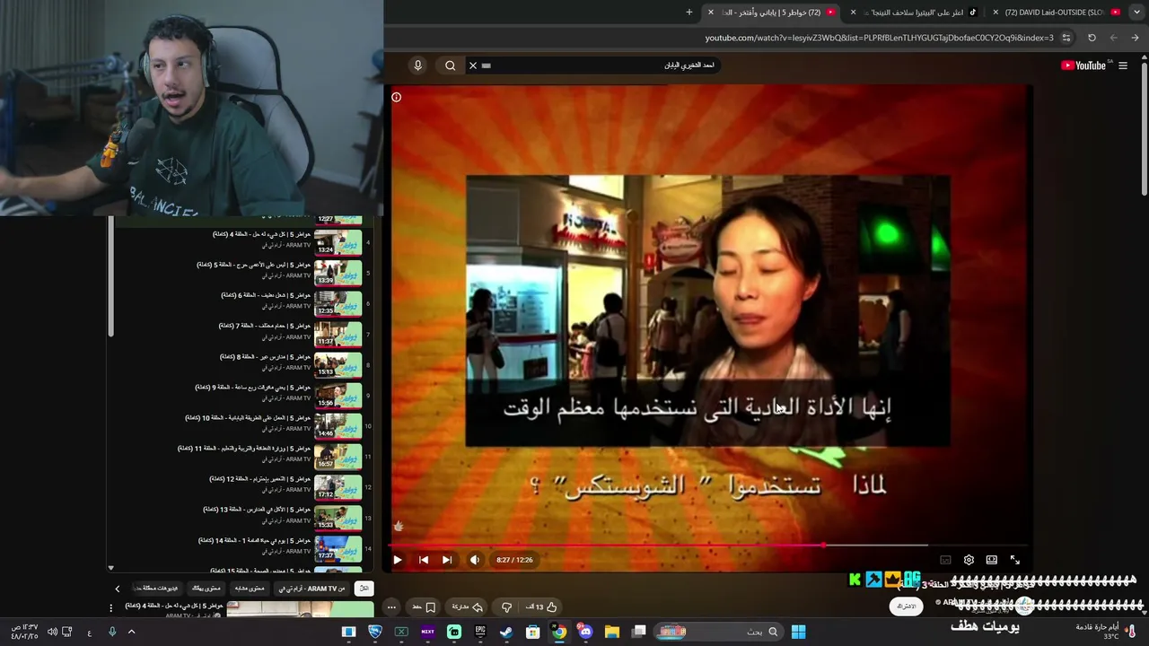Open Epic Games Launcher from taskbar
Image resolution: width=1149 pixels, height=646 pixels.
(480, 632)
